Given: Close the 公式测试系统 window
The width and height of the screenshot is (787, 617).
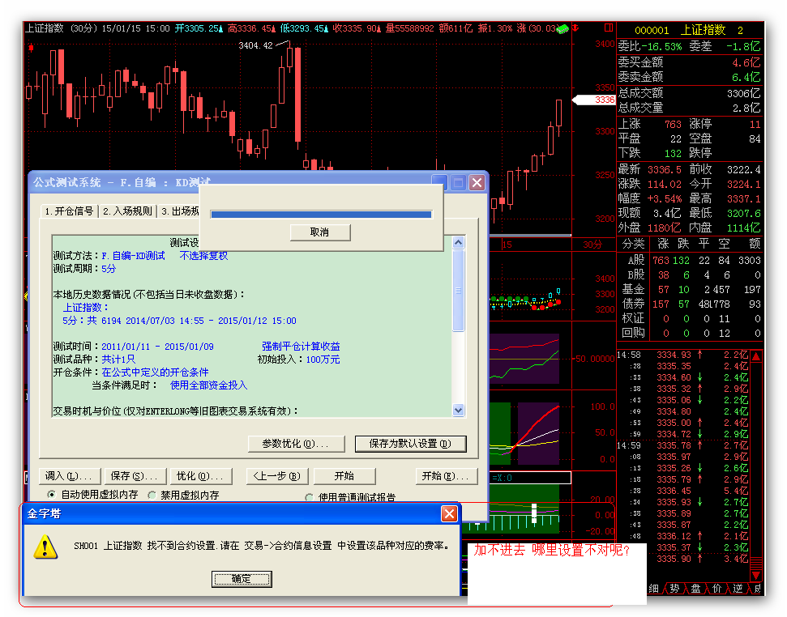Looking at the screenshot, I should pyautogui.click(x=477, y=183).
